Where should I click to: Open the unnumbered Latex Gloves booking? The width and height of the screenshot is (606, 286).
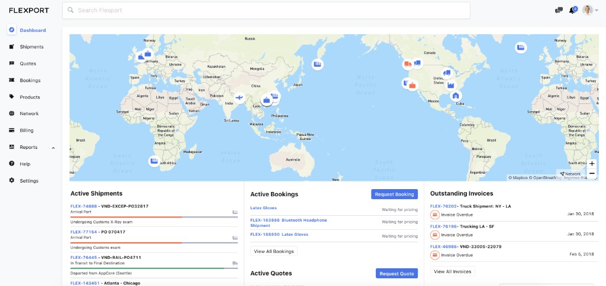[x=263, y=208]
